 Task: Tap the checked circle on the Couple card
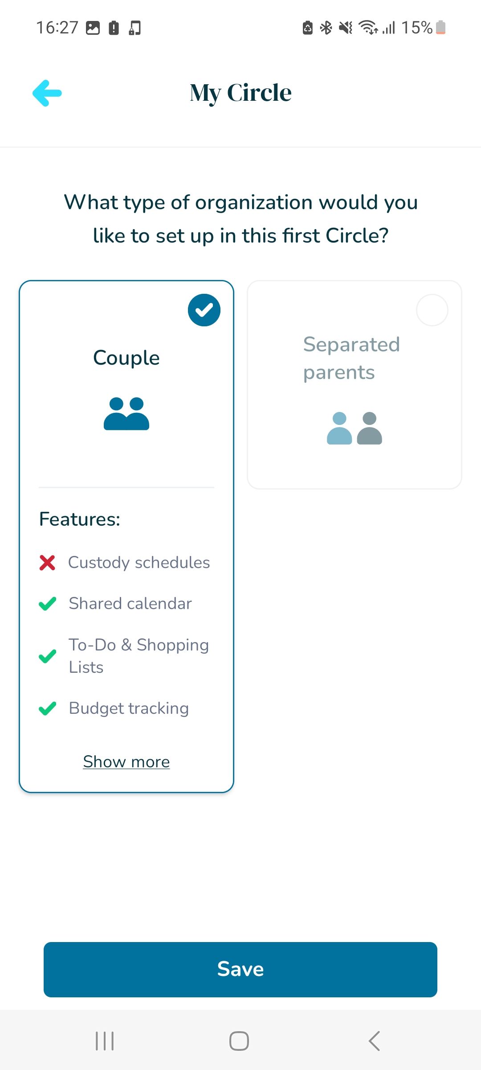[x=204, y=310]
